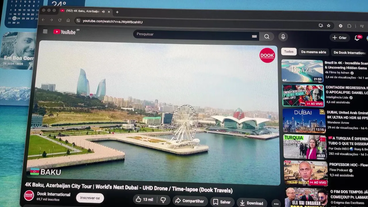Open Brazil in 4K video thumbnail
This screenshot has height=207, width=368.
coord(302,71)
